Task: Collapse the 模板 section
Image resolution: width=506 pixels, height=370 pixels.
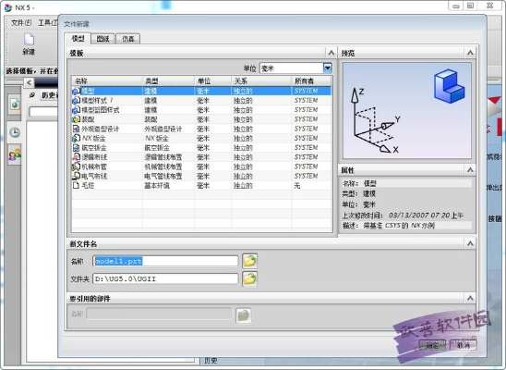Action: click(331, 53)
